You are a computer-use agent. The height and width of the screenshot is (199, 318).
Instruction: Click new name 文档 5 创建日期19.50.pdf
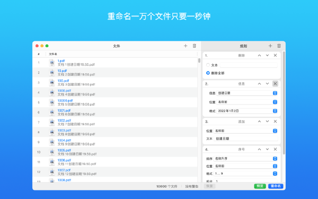click(x=76, y=105)
